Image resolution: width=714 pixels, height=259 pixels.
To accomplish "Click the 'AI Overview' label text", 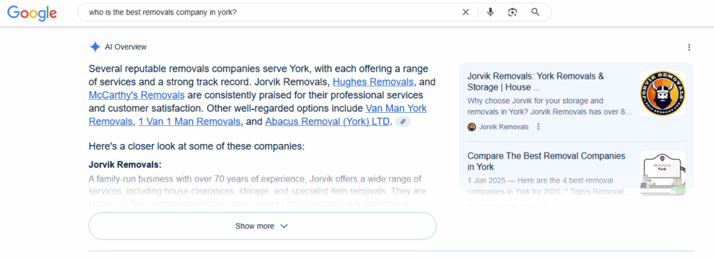I will [126, 47].
